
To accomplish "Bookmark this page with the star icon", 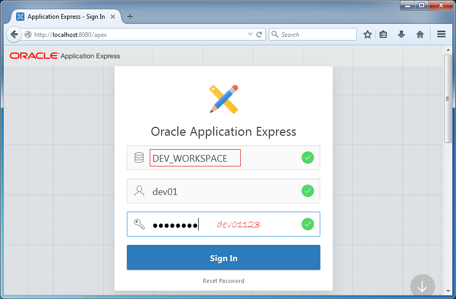I will (x=368, y=35).
